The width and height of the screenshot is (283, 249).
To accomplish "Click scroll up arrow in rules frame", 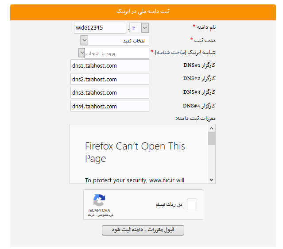I will pyautogui.click(x=211, y=128).
